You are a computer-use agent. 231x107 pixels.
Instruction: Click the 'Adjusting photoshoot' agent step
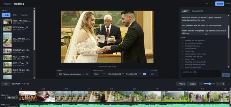click(x=193, y=67)
